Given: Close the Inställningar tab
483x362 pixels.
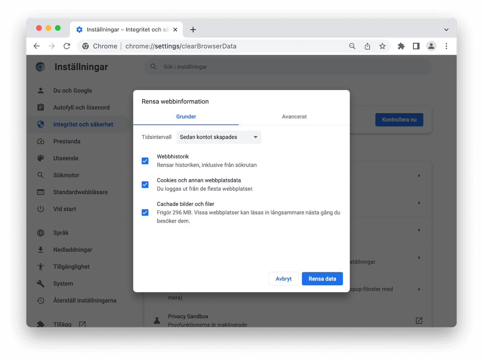Looking at the screenshot, I should [x=175, y=30].
